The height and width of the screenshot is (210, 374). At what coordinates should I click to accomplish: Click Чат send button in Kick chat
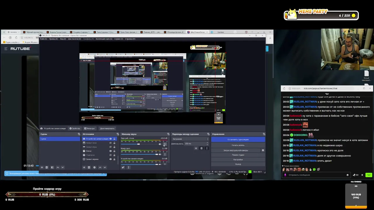pyautogui.click(x=369, y=175)
